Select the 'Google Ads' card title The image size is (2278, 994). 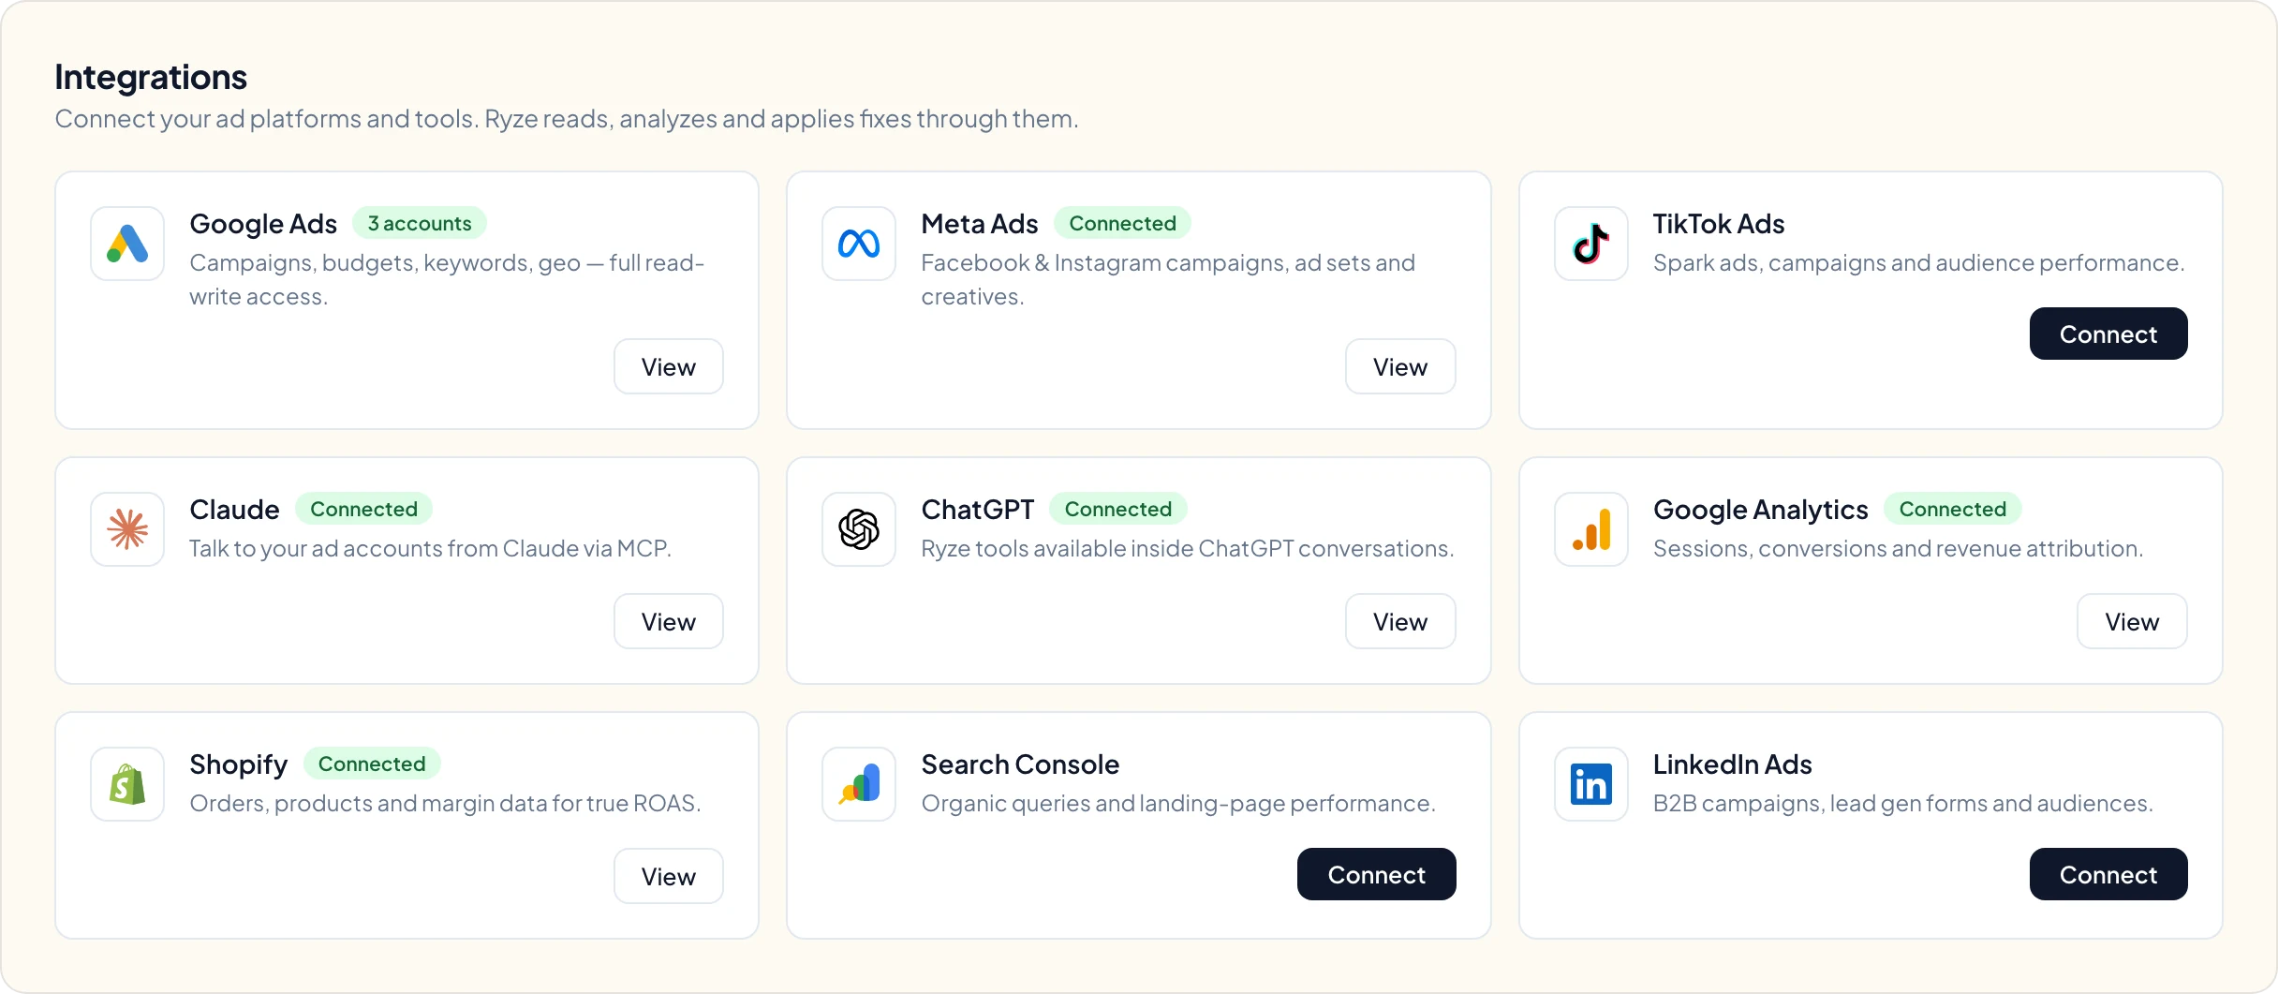(263, 224)
